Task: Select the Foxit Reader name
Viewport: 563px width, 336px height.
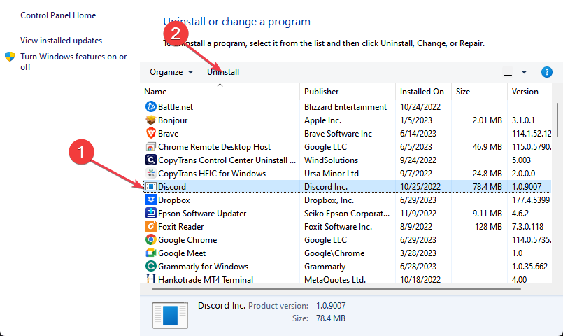Action: (x=180, y=226)
